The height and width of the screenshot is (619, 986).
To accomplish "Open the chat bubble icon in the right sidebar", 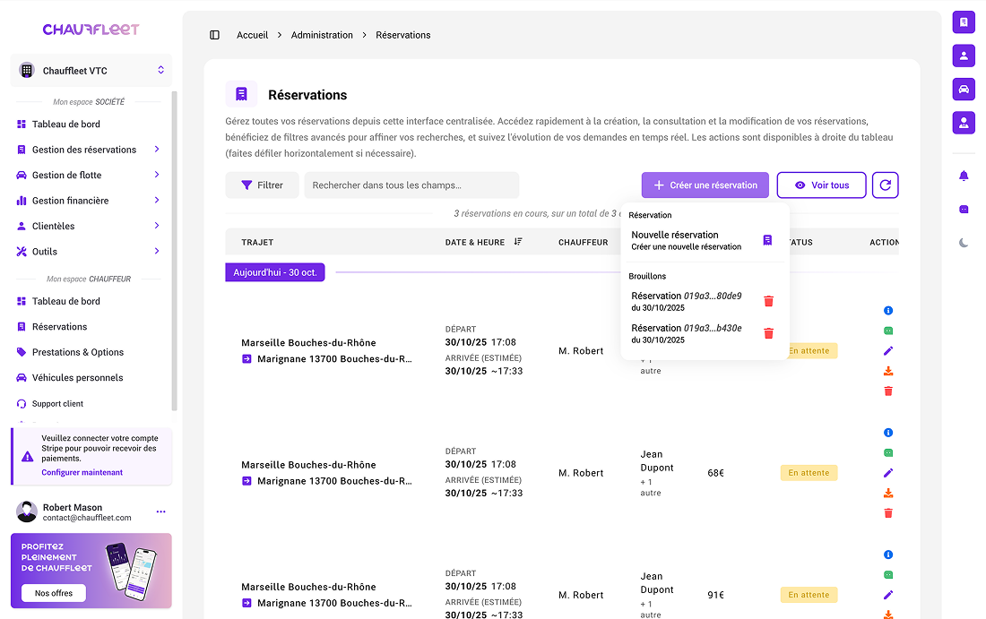I will click(x=964, y=208).
